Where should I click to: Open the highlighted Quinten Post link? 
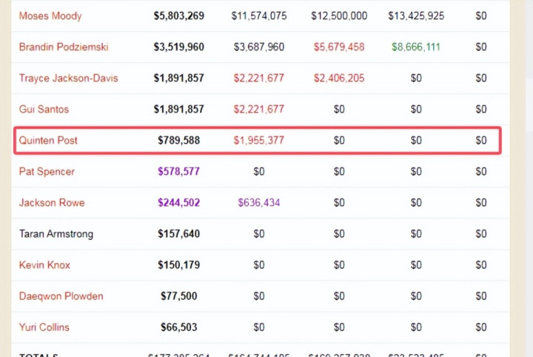[x=48, y=140]
